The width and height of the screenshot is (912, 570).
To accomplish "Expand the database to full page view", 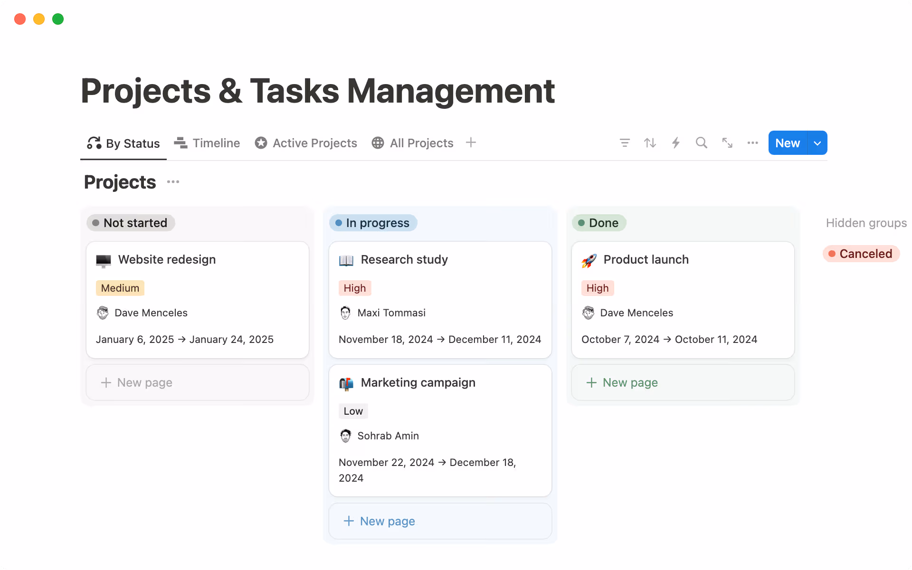I will tap(727, 142).
